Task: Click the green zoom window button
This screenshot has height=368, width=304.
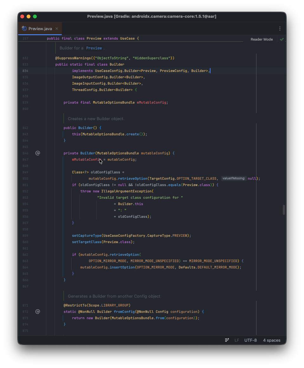Action: coord(35,16)
